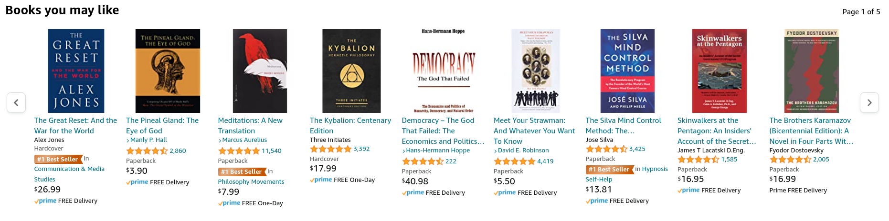This screenshot has width=889, height=221.
Task: Open Marcus Aurelius author page
Action: pos(244,140)
